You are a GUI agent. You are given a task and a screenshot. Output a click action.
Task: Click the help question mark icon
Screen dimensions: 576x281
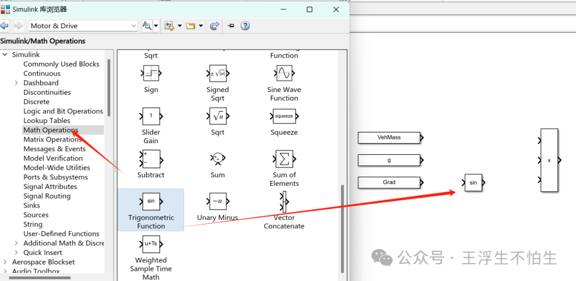coord(245,26)
